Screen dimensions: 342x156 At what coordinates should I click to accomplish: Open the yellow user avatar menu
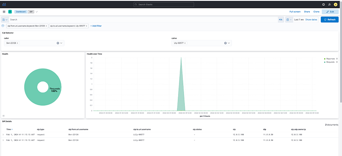335,4
